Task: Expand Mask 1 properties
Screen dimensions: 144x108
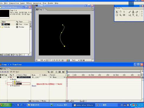Action: pyautogui.click(x=13, y=82)
